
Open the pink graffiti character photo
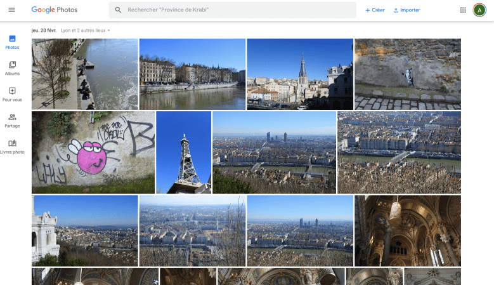click(x=93, y=152)
